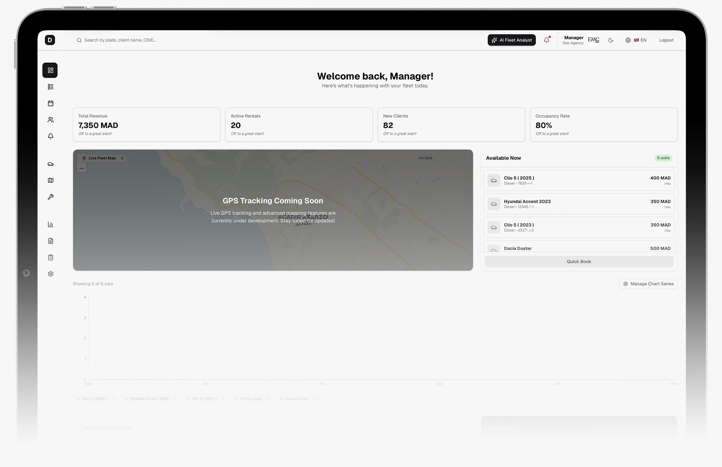722x467 pixels.
Task: Click the Quick Book button
Action: point(579,262)
